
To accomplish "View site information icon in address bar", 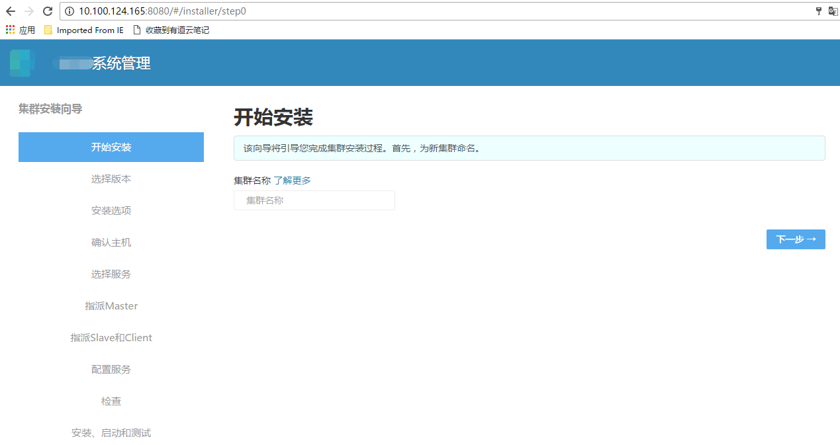I will [70, 11].
